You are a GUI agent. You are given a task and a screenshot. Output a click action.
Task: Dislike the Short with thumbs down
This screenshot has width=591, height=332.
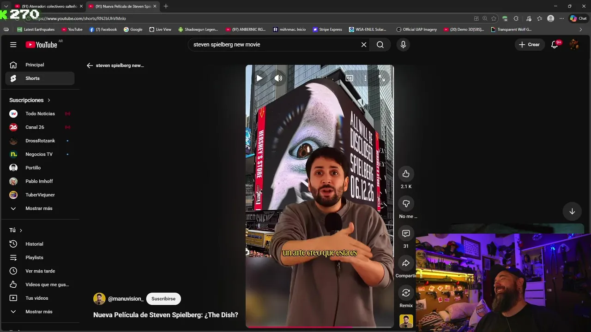406,204
